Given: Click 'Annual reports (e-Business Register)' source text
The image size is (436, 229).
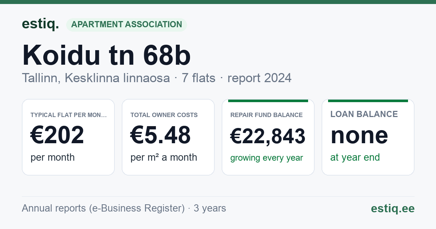Looking at the screenshot, I should 103,208.
